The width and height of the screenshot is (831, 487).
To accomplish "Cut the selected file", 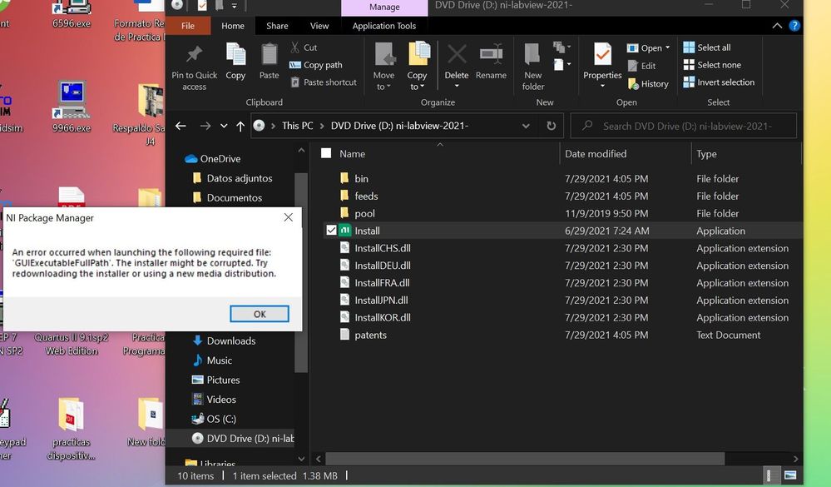I will click(304, 47).
